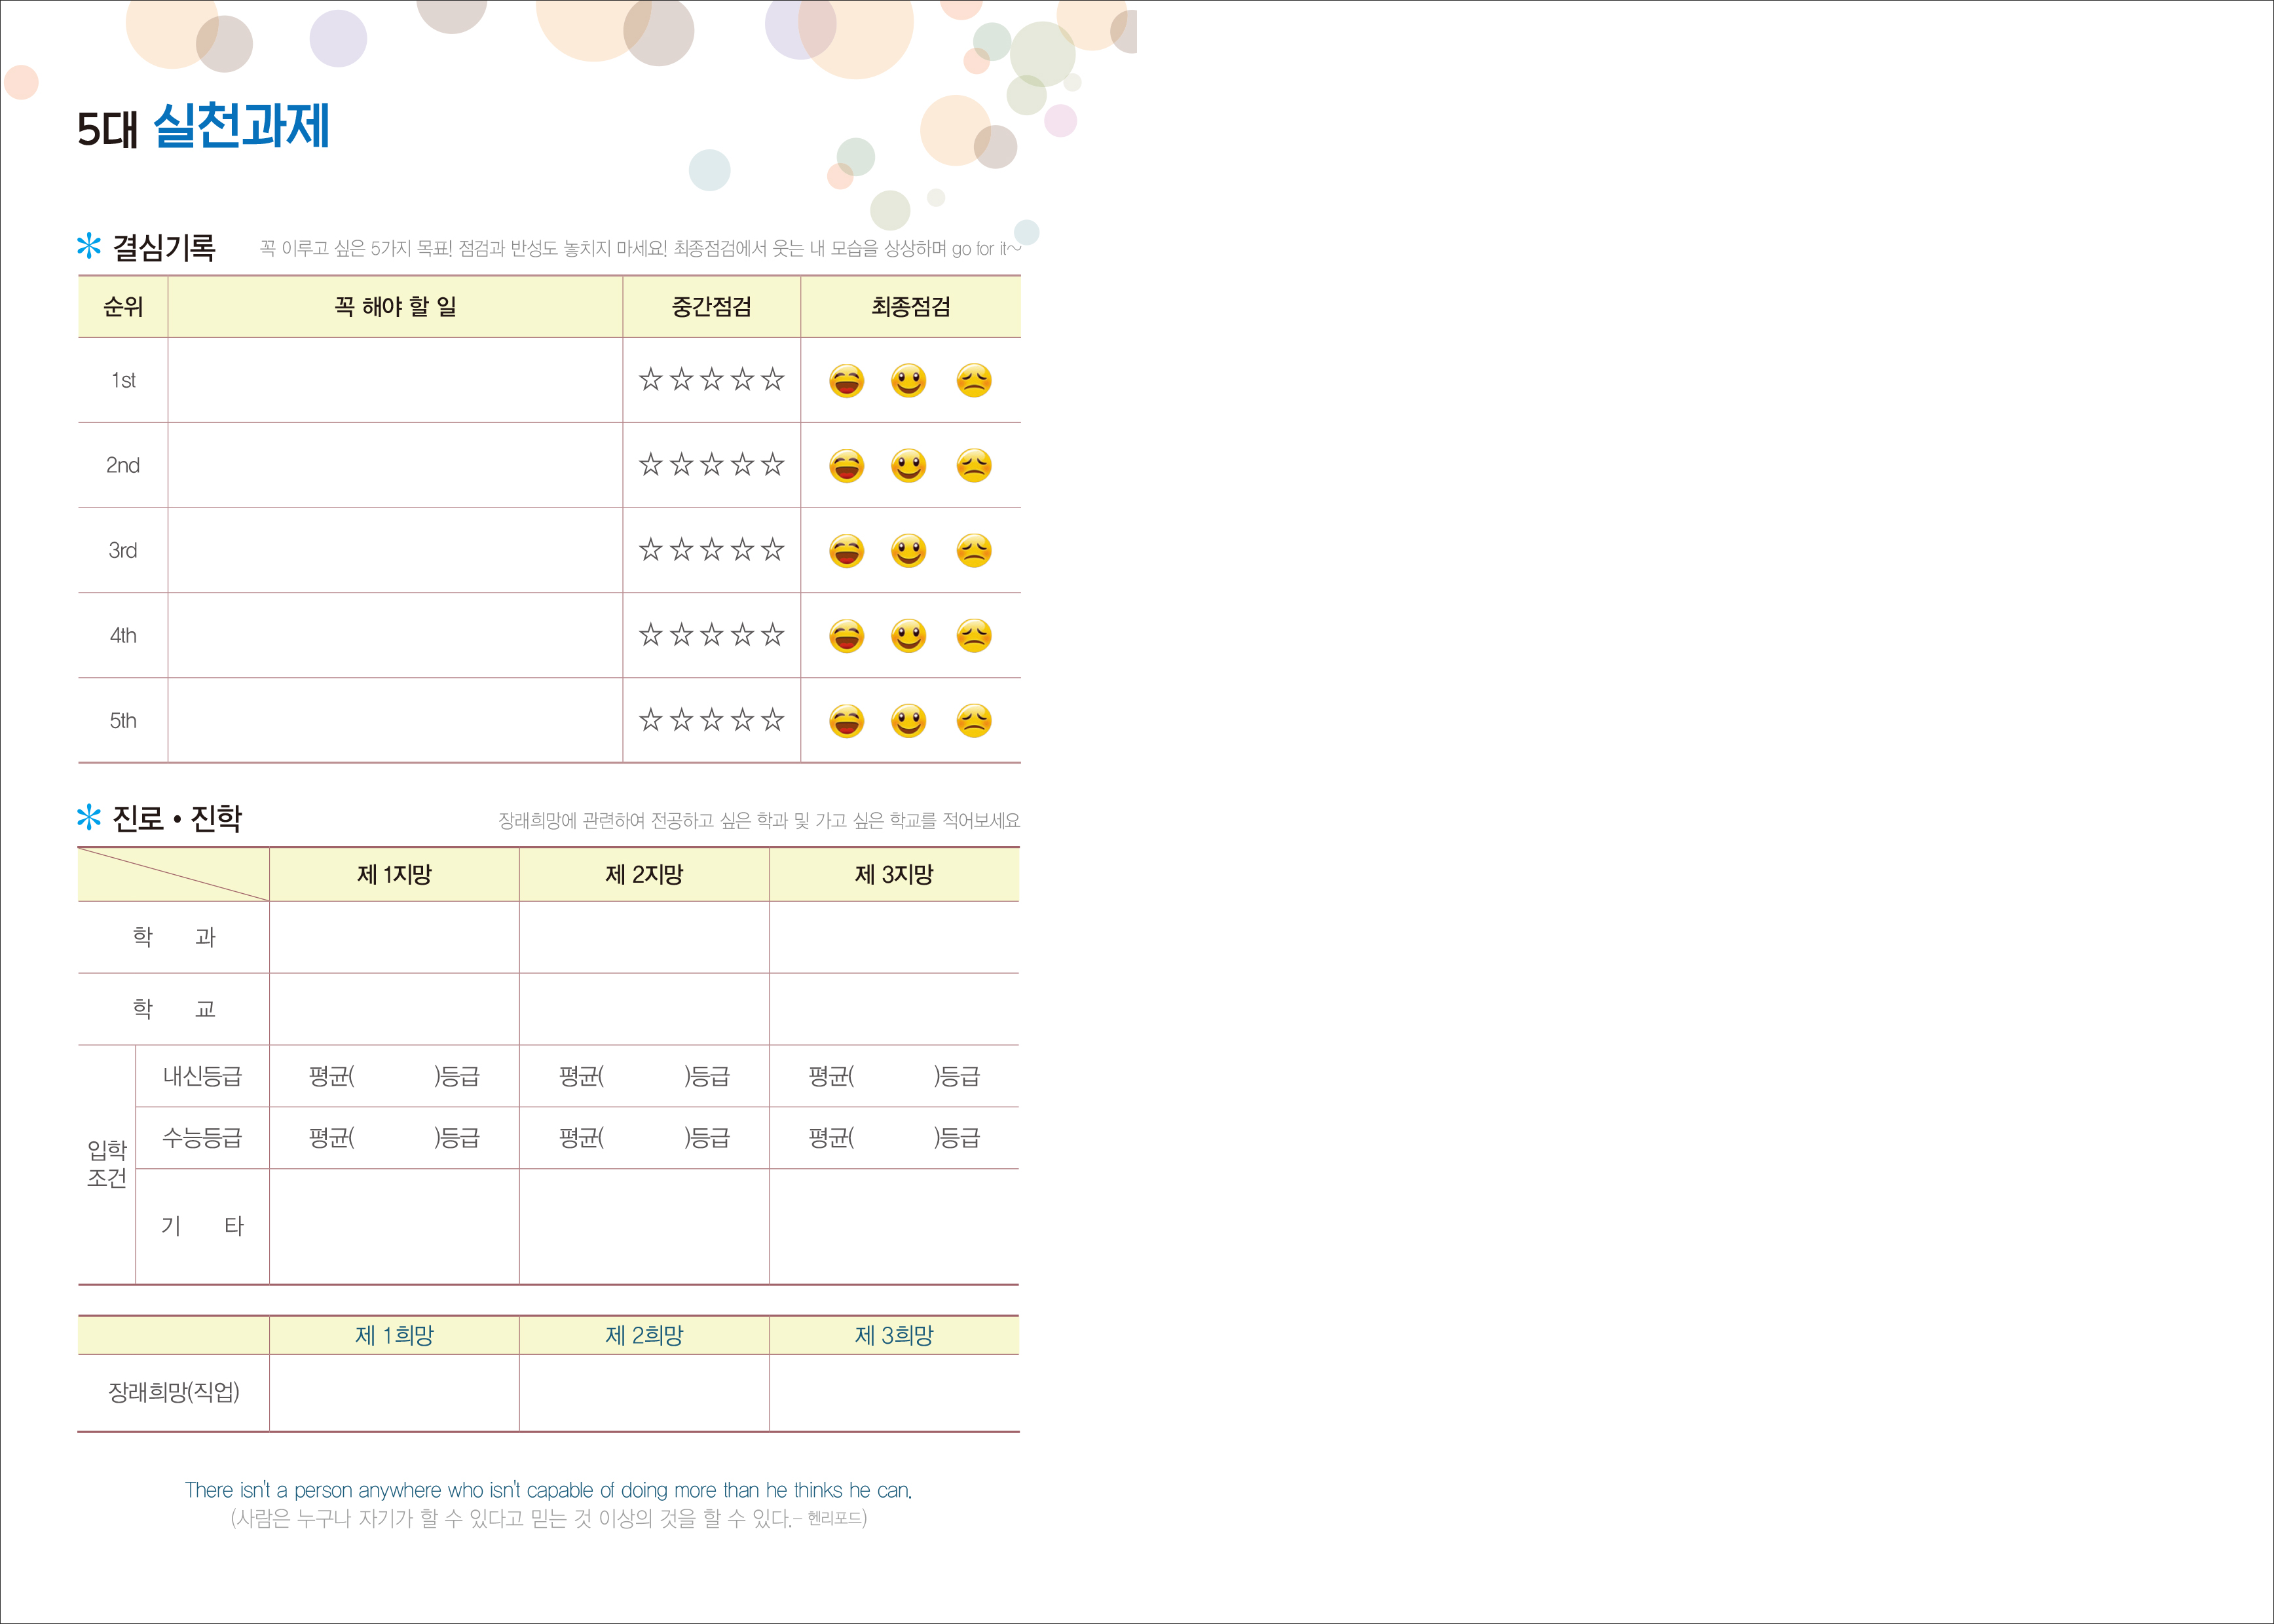Click the blank 꼭 해야 할 일 cell for 1st
The image size is (2274, 1624).
[395, 380]
